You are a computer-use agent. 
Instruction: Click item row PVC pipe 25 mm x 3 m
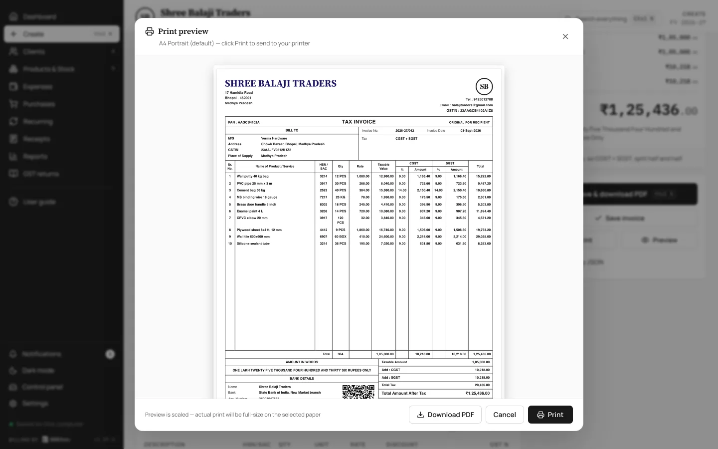pyautogui.click(x=359, y=183)
